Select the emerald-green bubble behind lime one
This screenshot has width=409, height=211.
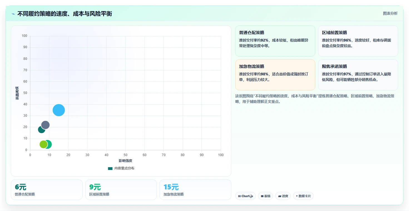click(49, 144)
